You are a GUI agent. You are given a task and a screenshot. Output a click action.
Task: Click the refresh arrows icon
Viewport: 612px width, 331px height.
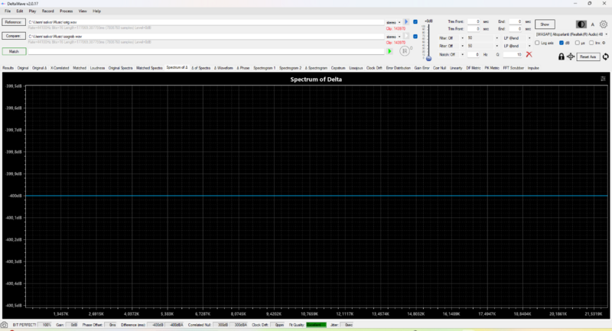click(x=605, y=57)
